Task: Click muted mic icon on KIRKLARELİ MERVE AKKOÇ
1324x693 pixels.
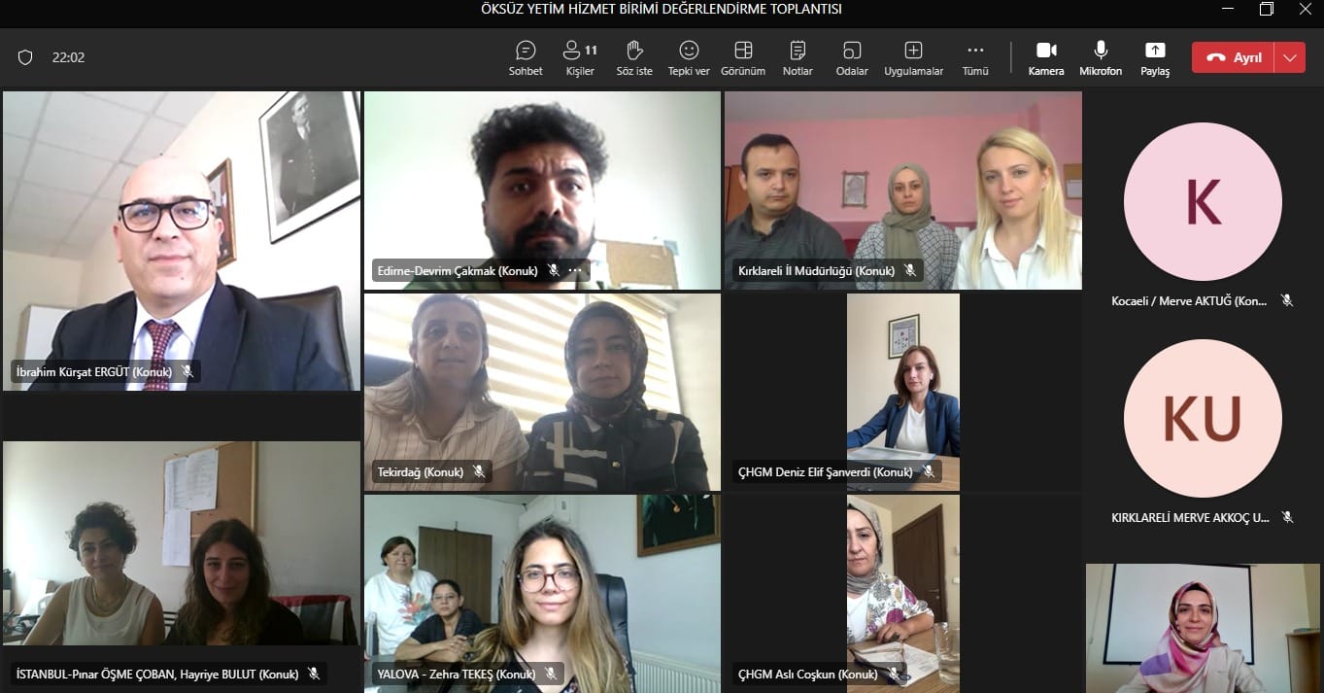Action: point(1287,517)
